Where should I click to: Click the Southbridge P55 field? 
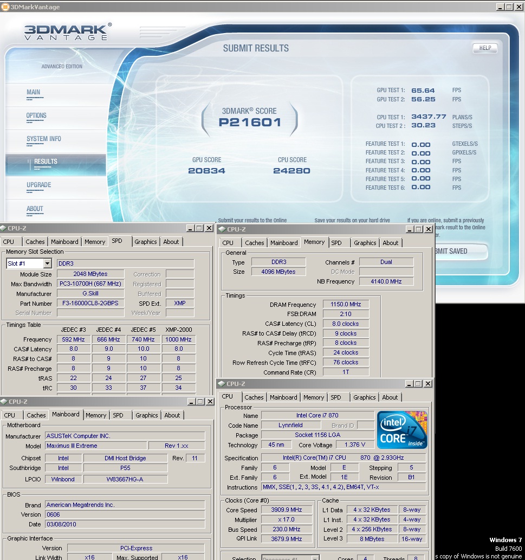(x=125, y=468)
